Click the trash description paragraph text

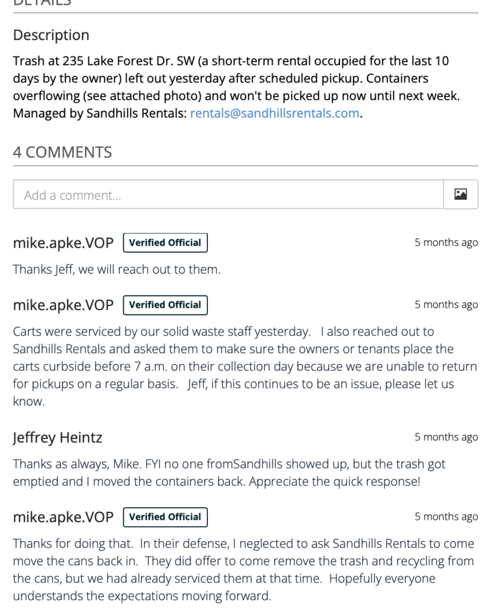[237, 87]
